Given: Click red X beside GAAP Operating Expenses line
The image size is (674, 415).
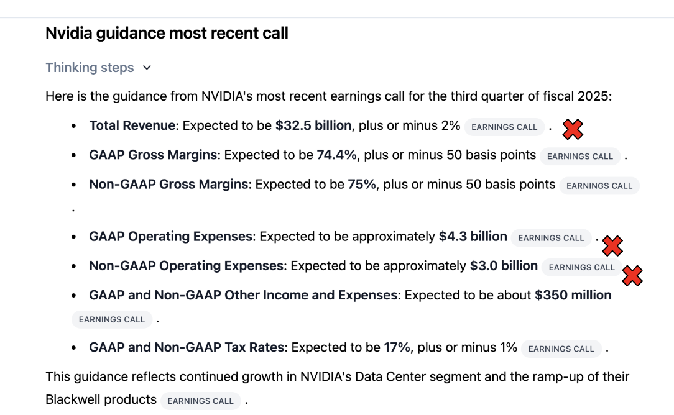Looking at the screenshot, I should [x=612, y=246].
